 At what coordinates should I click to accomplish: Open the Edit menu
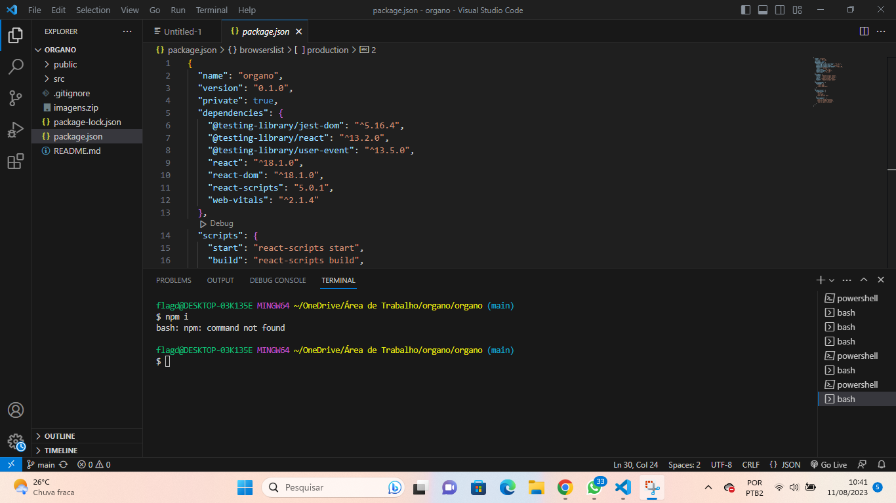click(58, 10)
